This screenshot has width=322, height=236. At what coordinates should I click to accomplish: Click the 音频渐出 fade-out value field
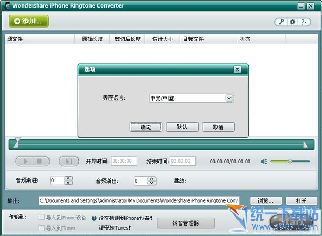point(141,181)
